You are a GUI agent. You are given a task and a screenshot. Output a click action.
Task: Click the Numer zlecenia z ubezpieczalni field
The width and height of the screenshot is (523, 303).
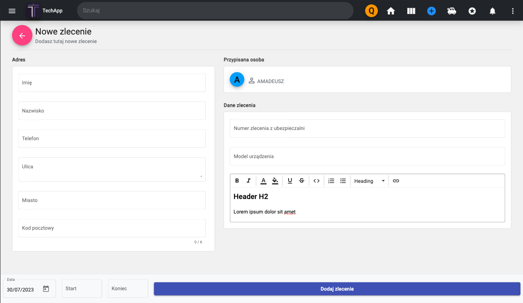[367, 128]
